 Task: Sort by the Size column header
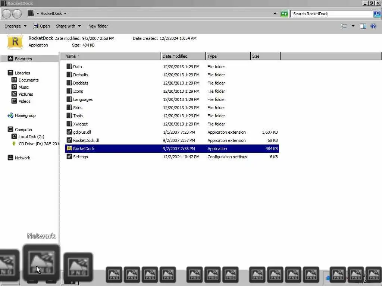265,56
